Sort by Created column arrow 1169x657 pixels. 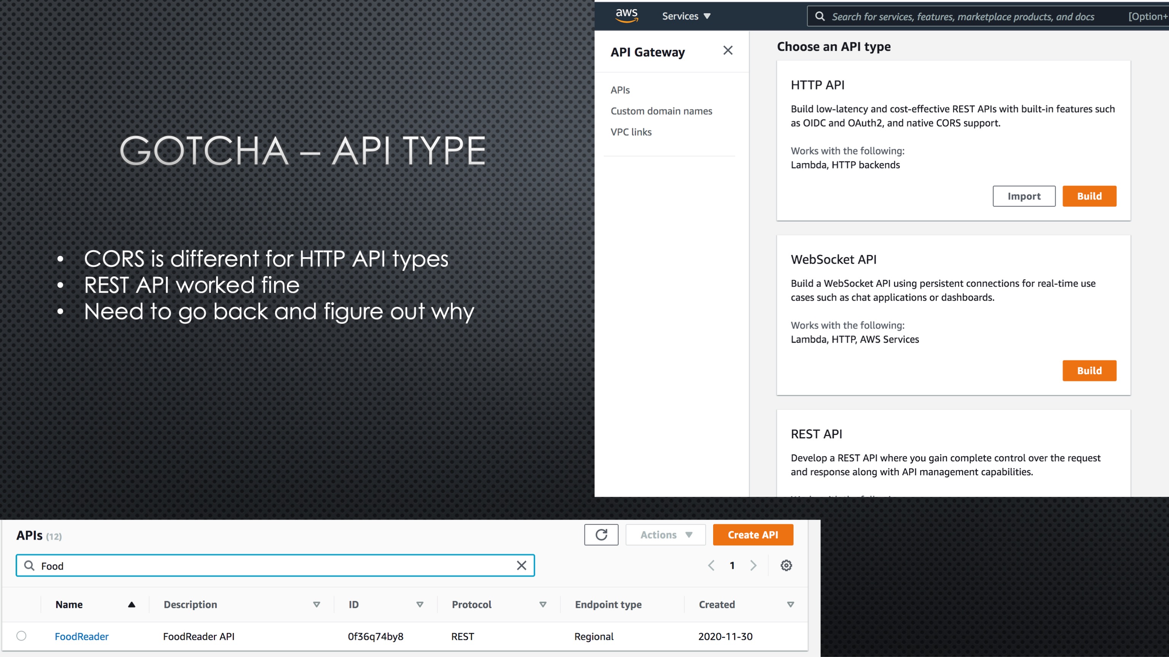click(x=790, y=605)
